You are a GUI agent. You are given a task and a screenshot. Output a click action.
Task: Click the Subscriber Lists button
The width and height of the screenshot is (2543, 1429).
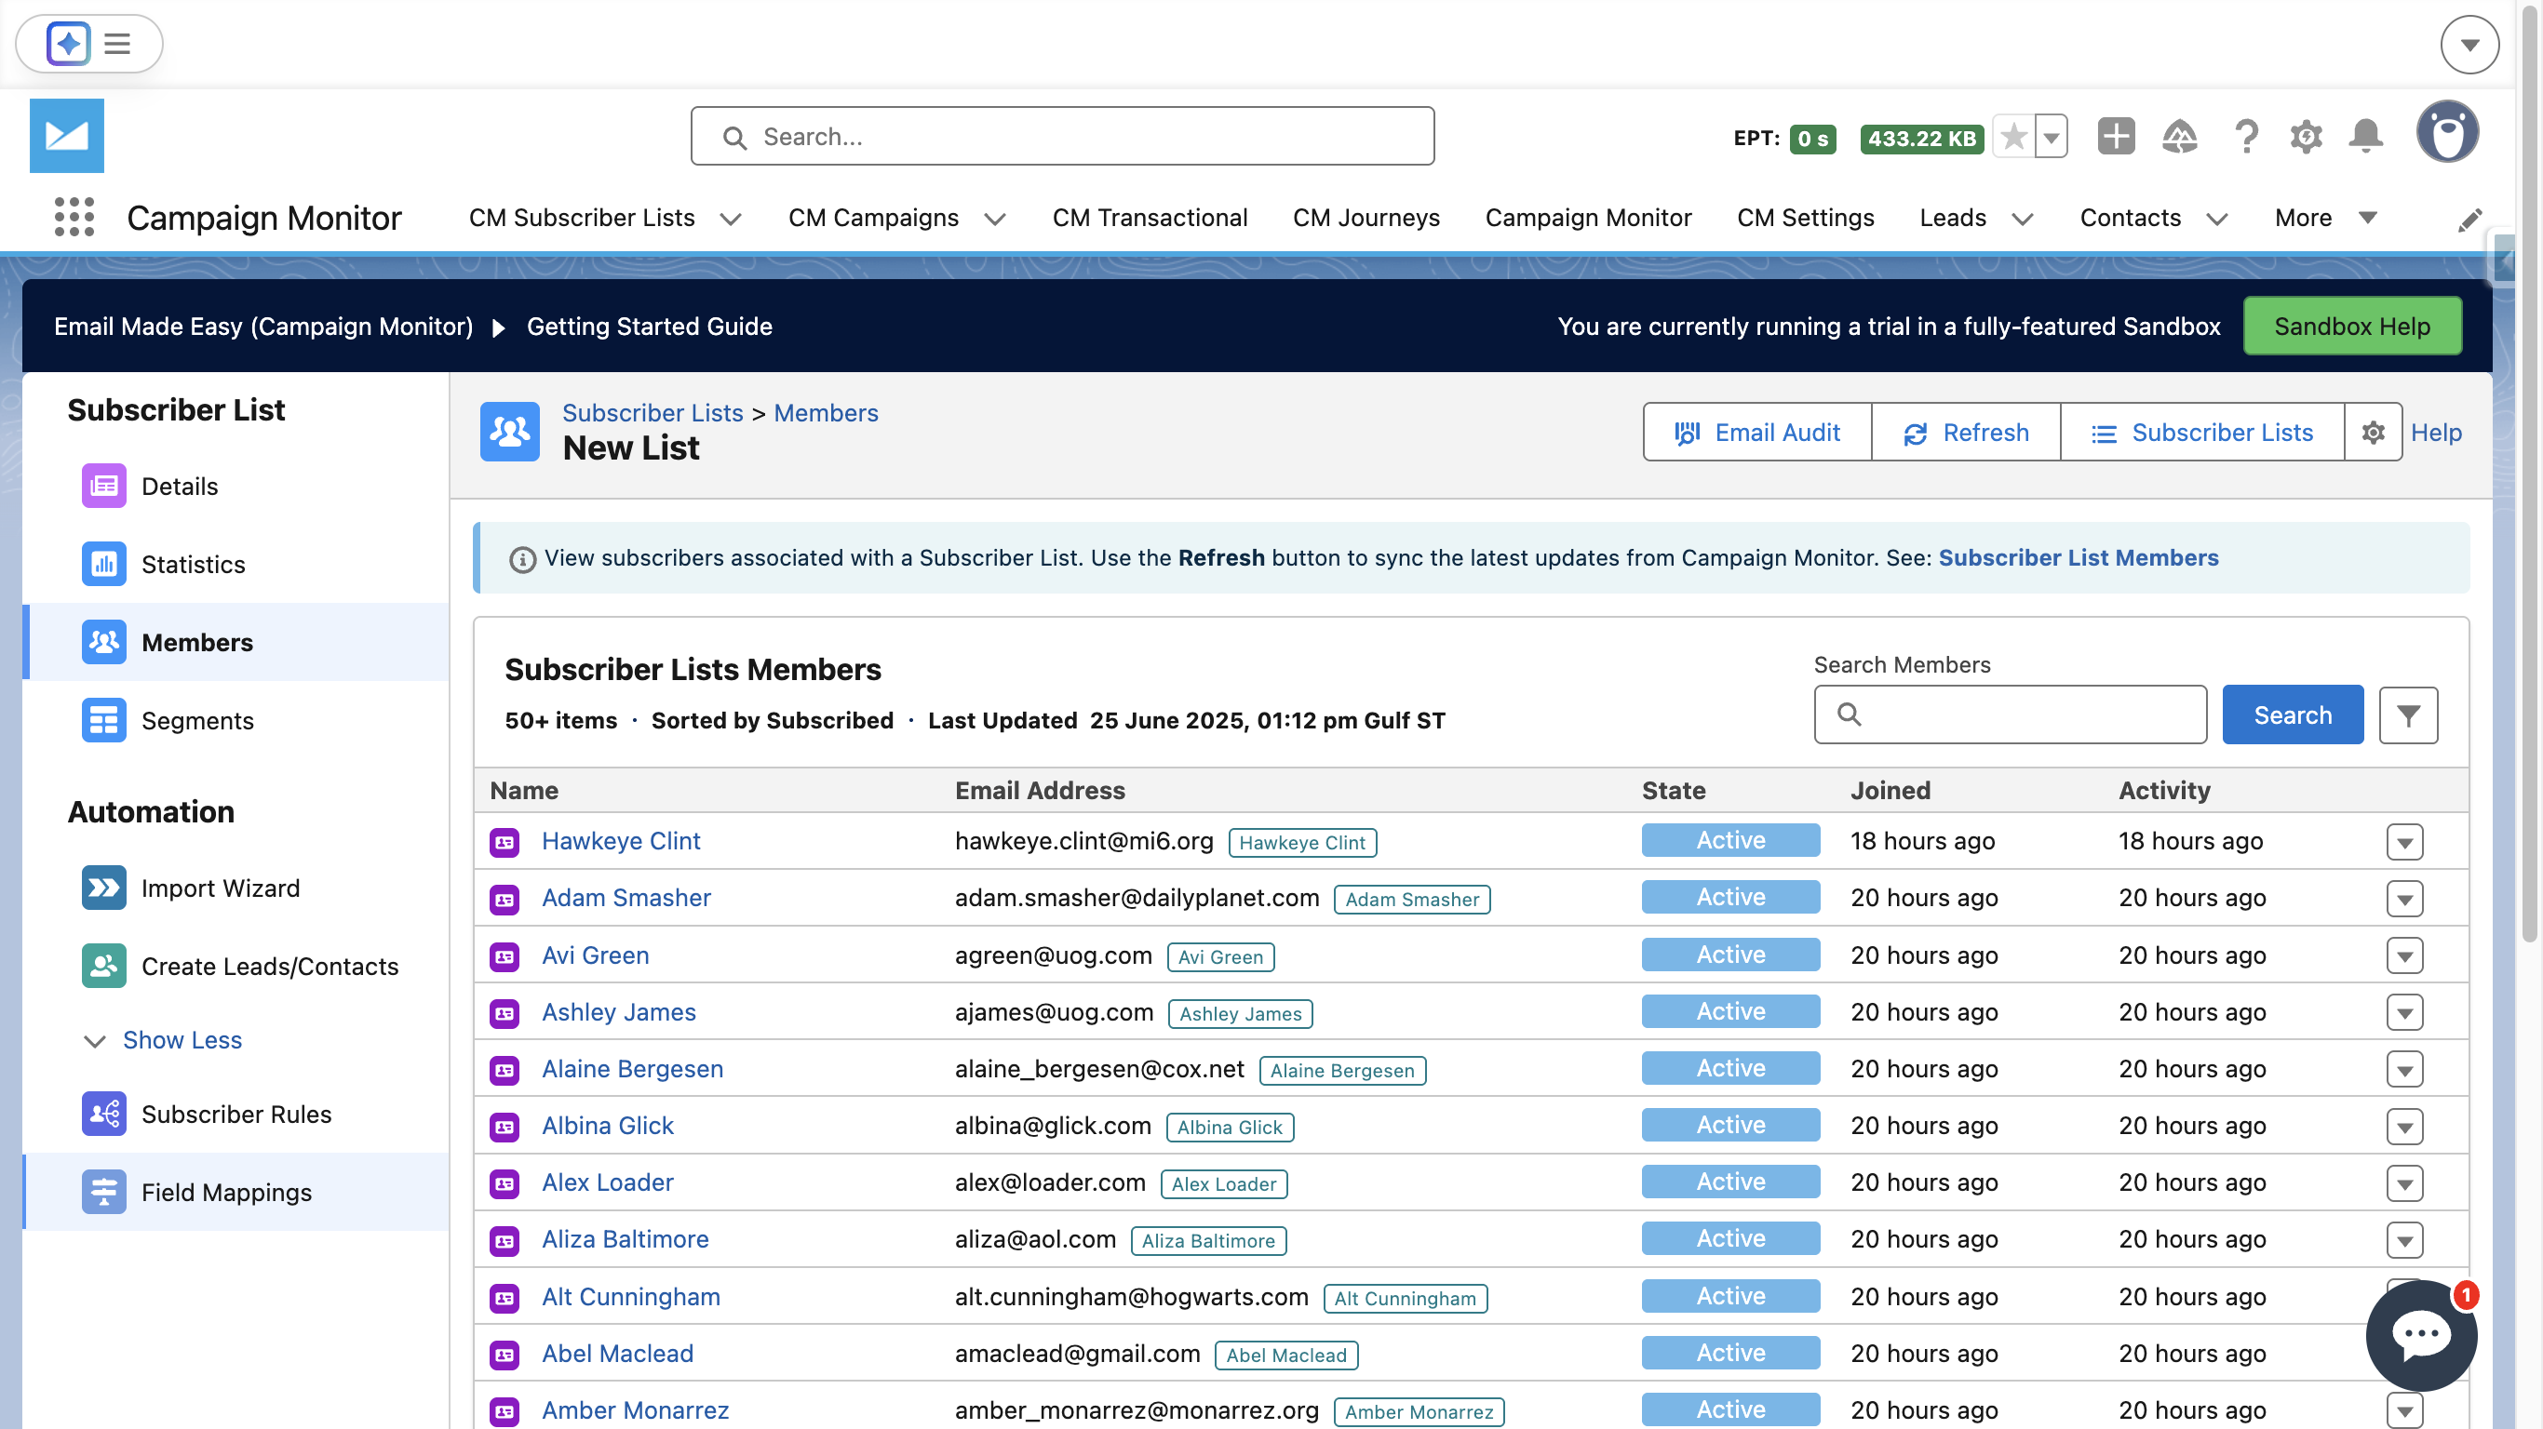tap(2201, 433)
